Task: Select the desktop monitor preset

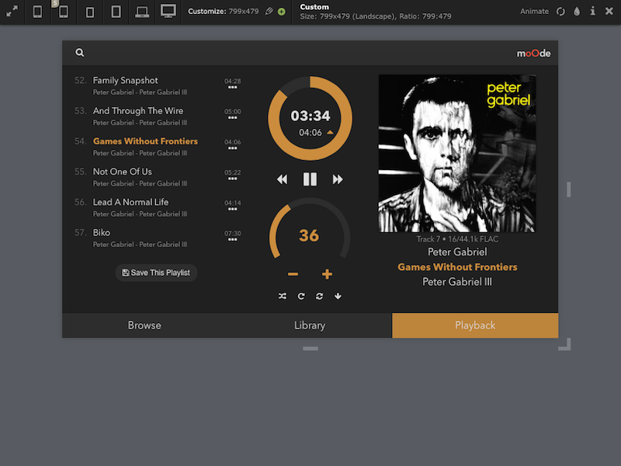Action: (x=168, y=11)
